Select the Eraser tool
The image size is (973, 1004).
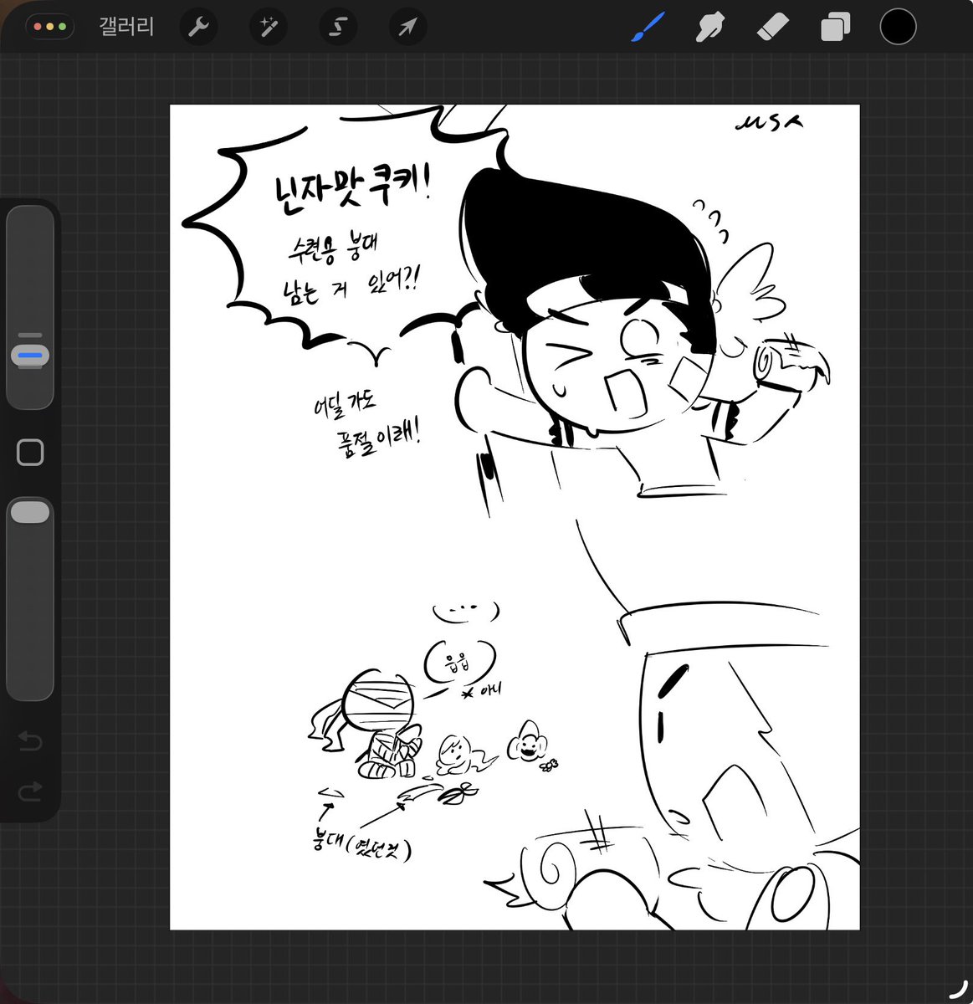click(772, 28)
